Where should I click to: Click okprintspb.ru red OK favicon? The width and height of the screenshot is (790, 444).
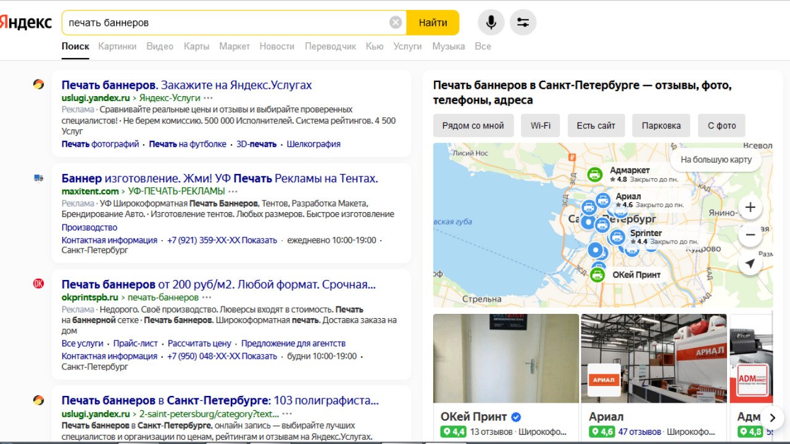coord(38,284)
